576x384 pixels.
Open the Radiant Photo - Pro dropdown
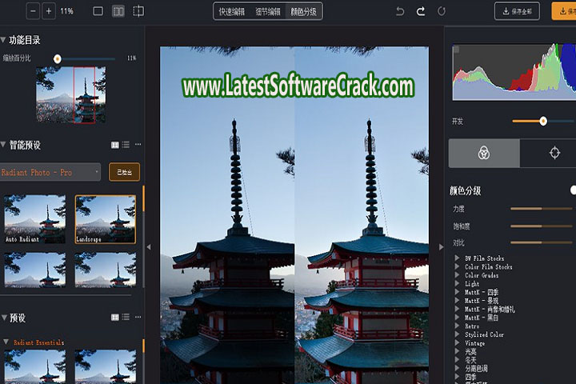(50, 172)
